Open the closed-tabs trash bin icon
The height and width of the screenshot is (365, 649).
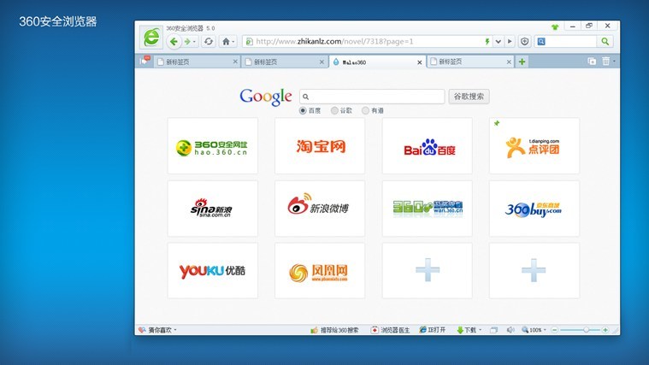point(605,62)
